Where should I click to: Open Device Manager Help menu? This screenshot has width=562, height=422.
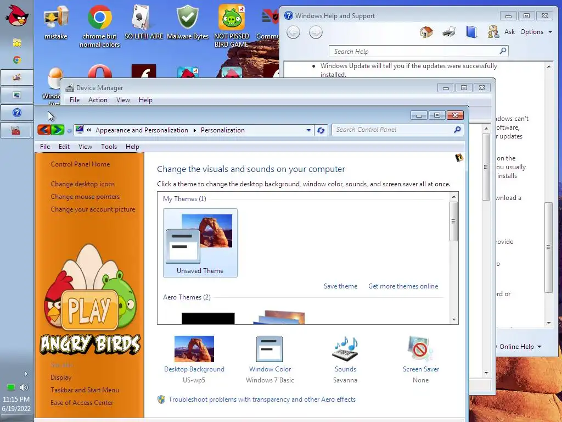point(145,100)
